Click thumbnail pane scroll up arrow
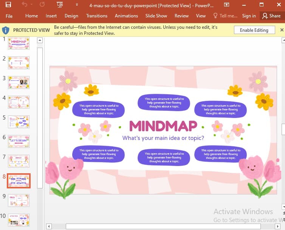The width and height of the screenshot is (285, 230). click(40, 40)
